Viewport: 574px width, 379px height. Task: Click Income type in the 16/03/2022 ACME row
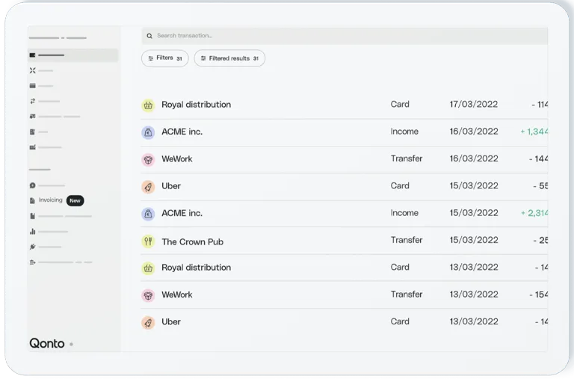point(404,132)
